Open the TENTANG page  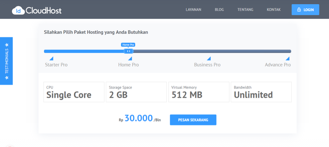[x=245, y=10]
